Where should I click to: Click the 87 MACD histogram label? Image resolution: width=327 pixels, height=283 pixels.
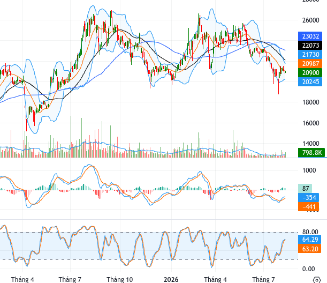click(x=305, y=188)
